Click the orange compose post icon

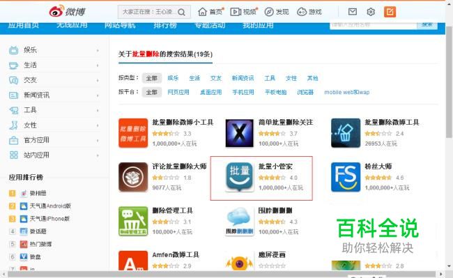pos(390,12)
